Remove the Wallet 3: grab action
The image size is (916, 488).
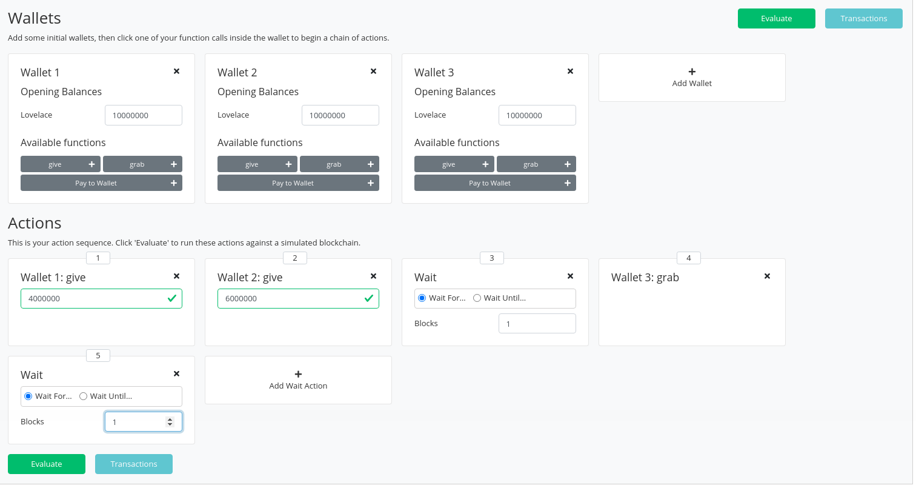click(x=767, y=276)
